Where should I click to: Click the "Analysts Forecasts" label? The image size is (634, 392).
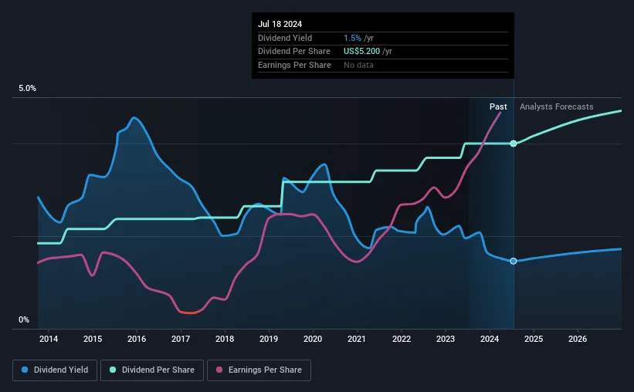pos(556,107)
